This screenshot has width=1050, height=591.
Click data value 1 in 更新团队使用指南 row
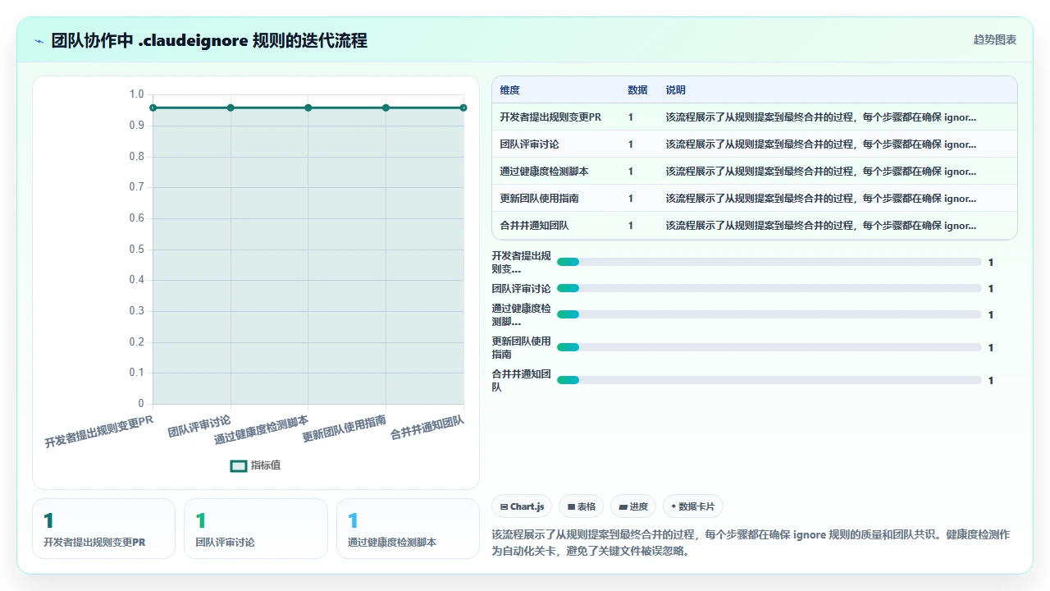631,199
